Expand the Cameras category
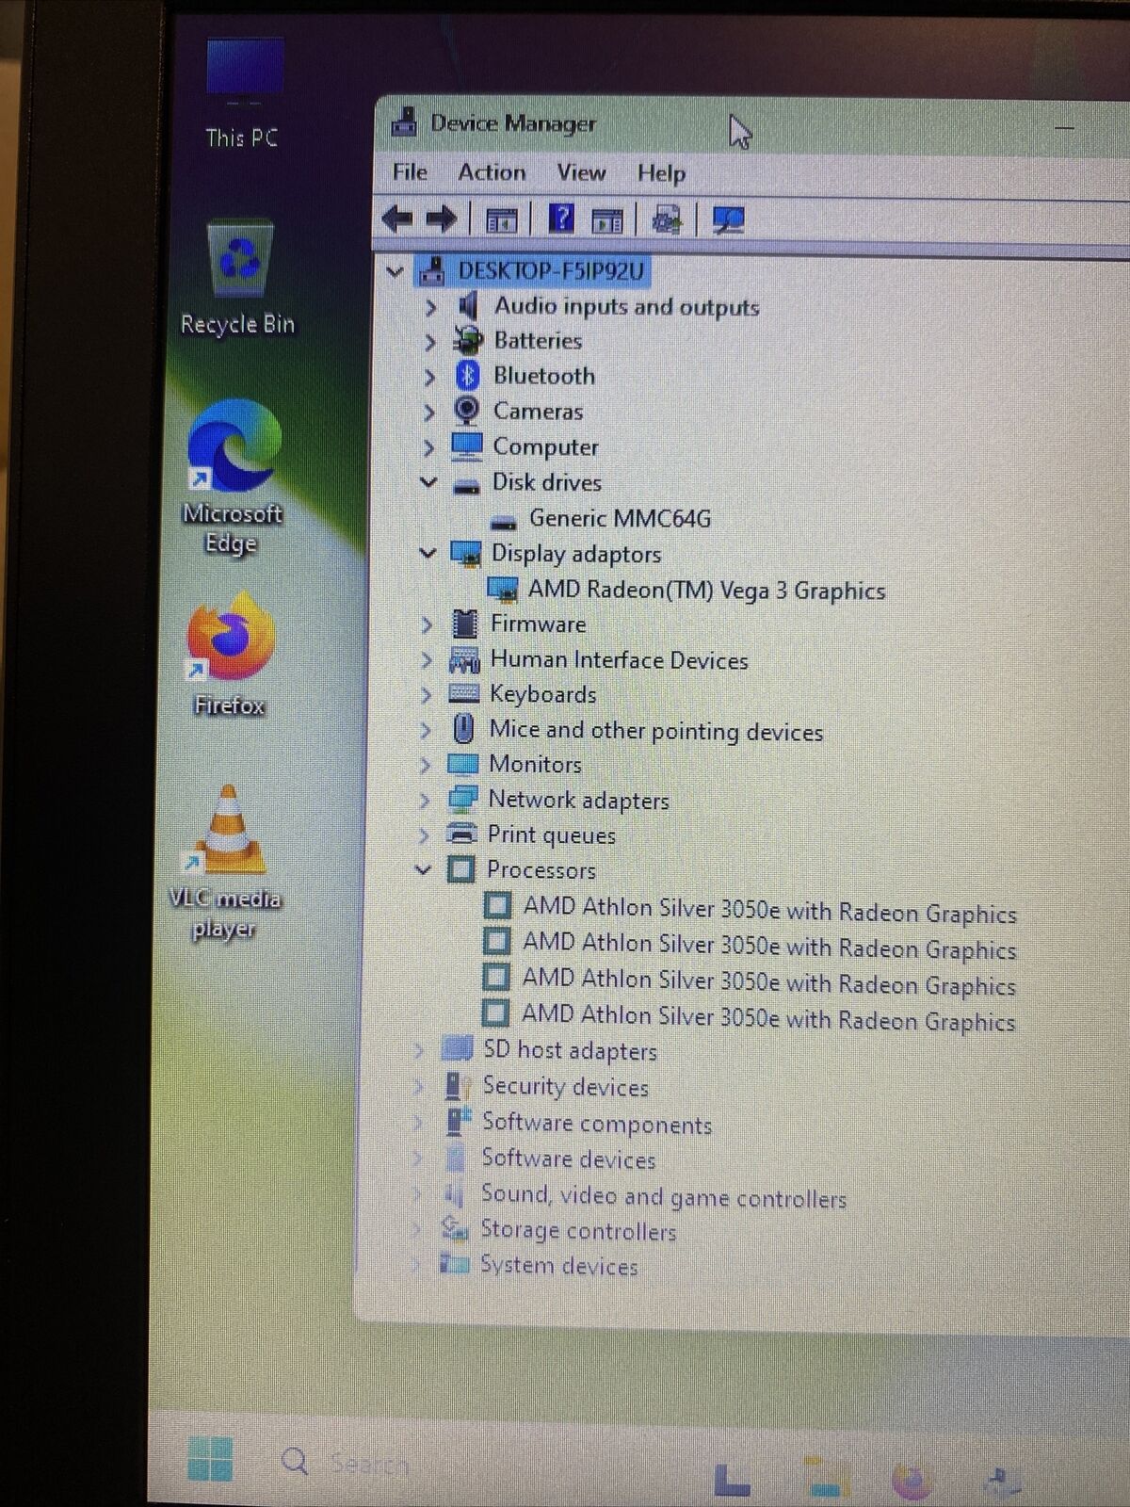 (x=429, y=413)
